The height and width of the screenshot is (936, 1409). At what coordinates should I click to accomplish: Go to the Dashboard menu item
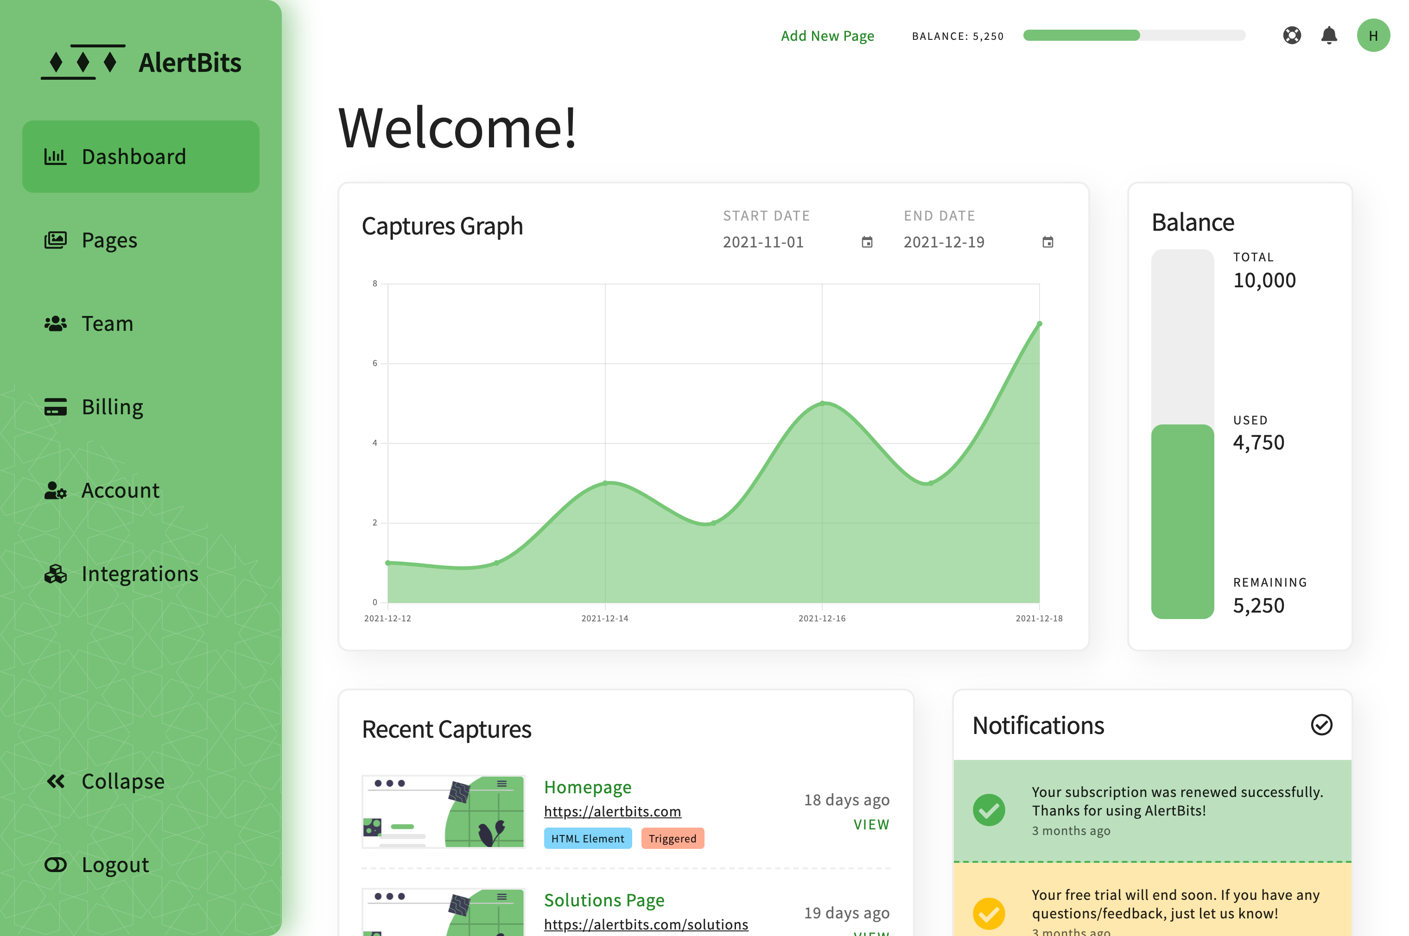click(141, 157)
